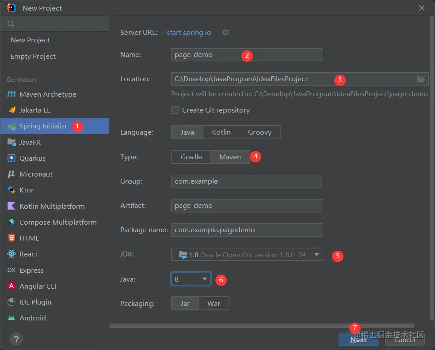Open help with question mark button

[16, 339]
